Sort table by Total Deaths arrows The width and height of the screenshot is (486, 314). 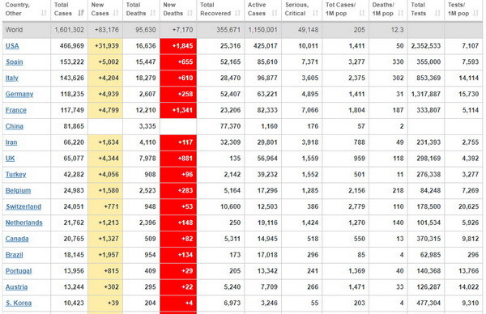pyautogui.click(x=153, y=13)
